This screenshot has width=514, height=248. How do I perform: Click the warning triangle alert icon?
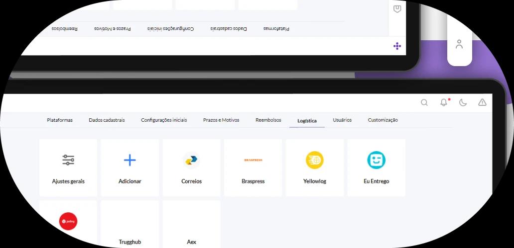tap(482, 102)
